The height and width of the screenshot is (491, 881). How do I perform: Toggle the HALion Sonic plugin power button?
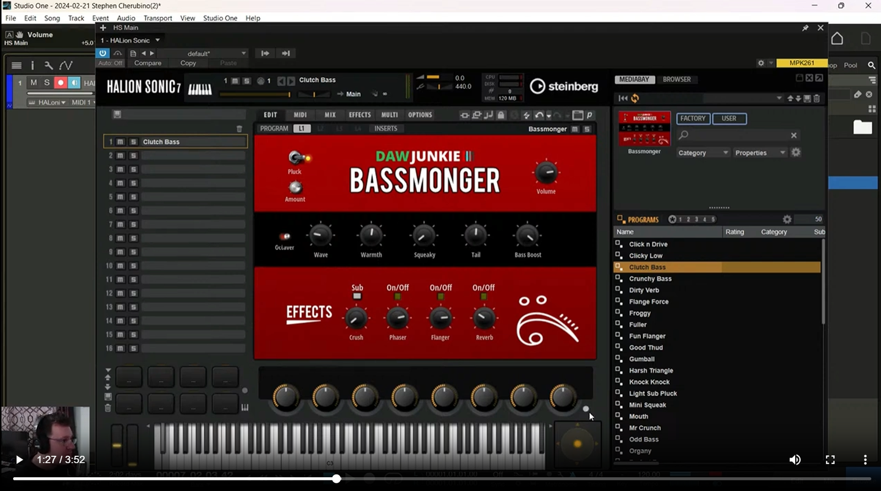coord(103,53)
